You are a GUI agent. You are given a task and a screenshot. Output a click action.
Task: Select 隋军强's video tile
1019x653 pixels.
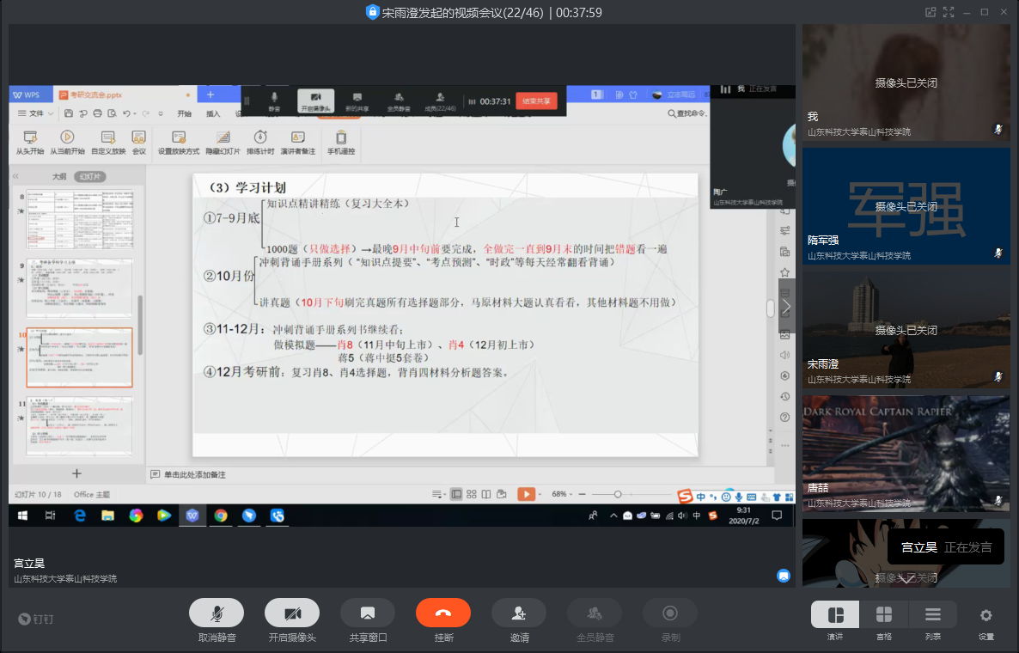[906, 206]
